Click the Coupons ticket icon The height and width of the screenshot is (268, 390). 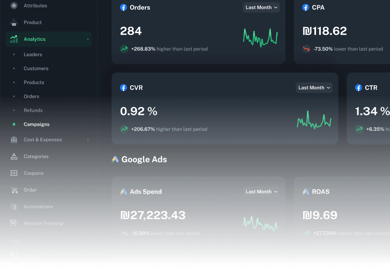[x=14, y=173]
